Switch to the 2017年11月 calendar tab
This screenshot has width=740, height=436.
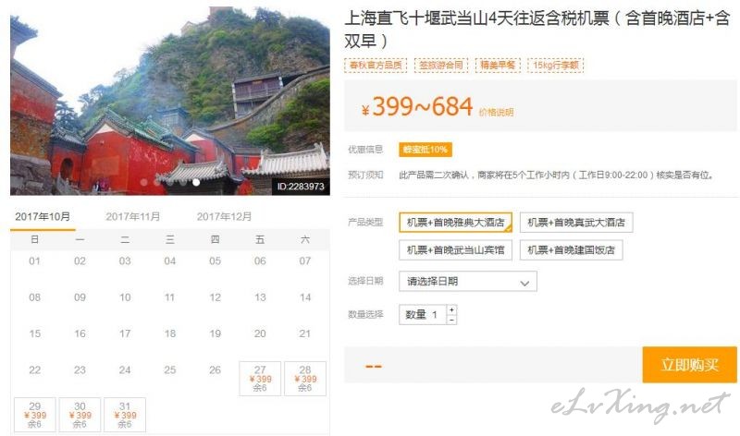(x=133, y=217)
